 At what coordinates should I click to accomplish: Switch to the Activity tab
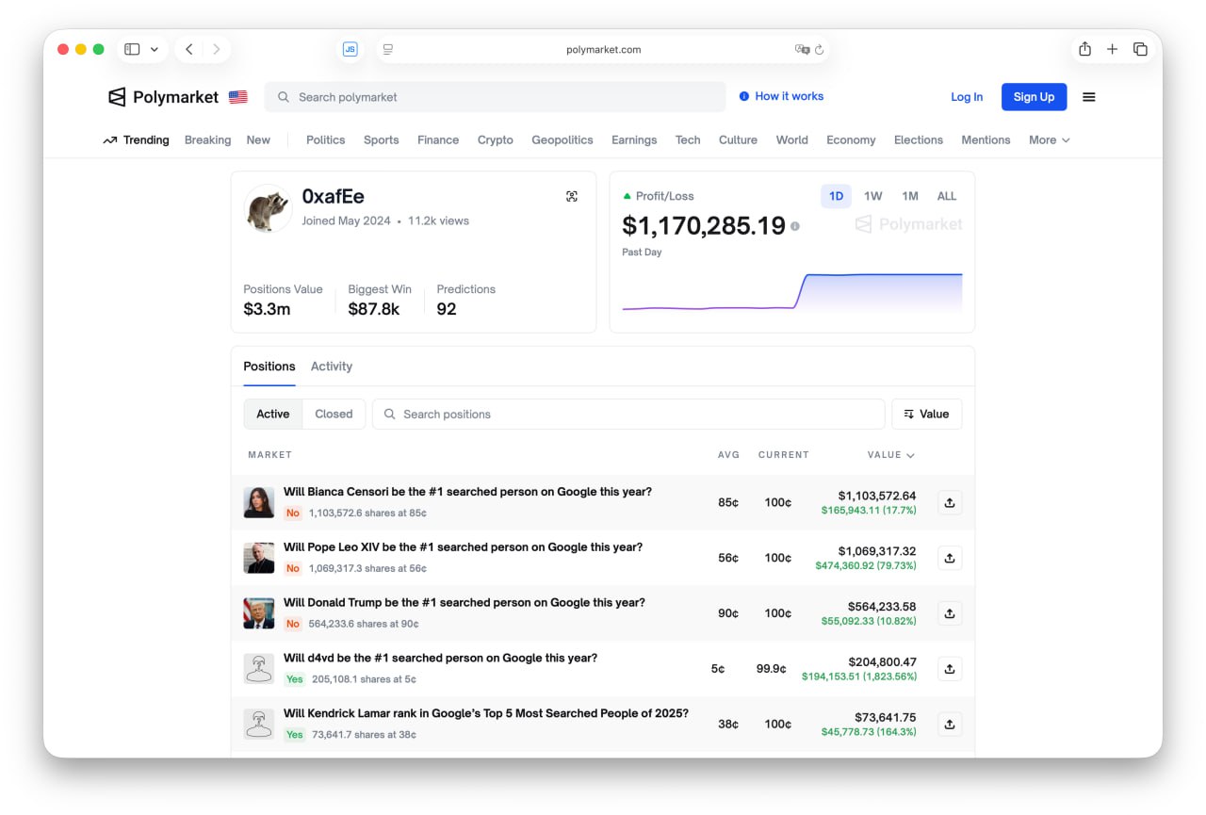pyautogui.click(x=331, y=366)
